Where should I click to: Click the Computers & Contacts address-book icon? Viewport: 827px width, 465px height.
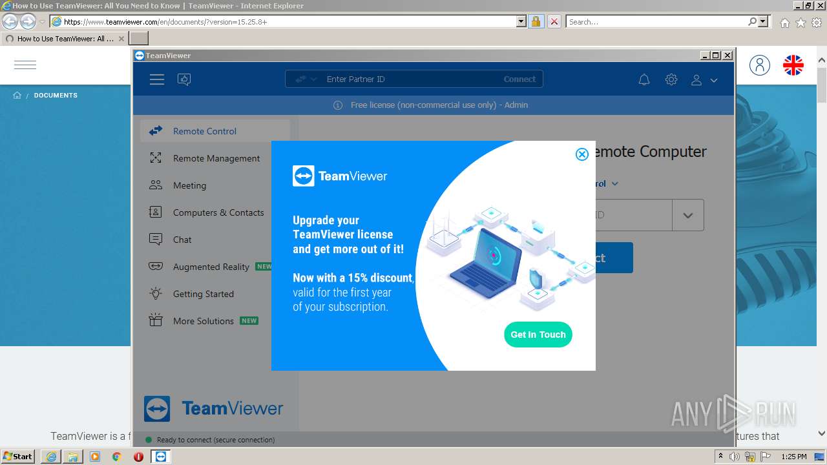(156, 212)
